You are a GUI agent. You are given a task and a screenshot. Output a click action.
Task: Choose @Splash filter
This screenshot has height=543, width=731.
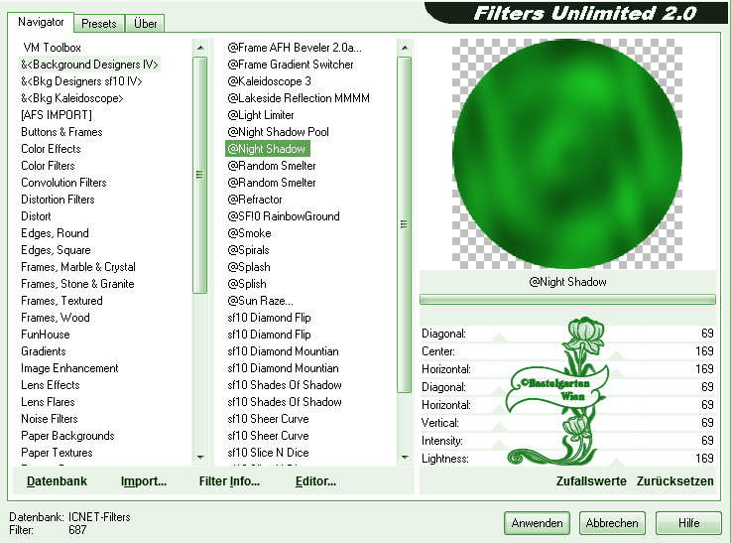pyautogui.click(x=249, y=267)
